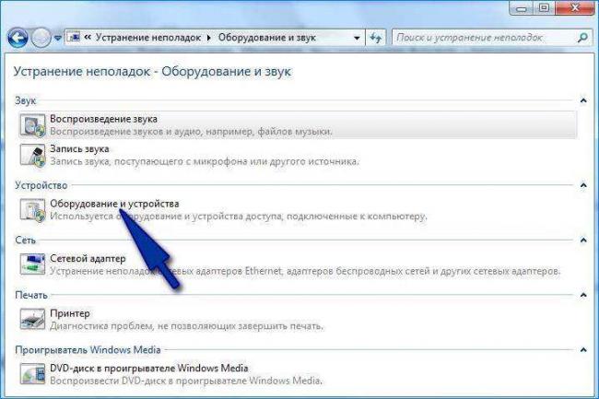Screen dimensions: 599x399
Task: Click description 'Запись звука, поступающего с микрофона'
Action: tap(205, 161)
